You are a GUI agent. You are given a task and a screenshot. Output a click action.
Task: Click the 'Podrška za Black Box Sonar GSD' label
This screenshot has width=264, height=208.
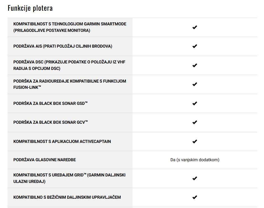51,103
